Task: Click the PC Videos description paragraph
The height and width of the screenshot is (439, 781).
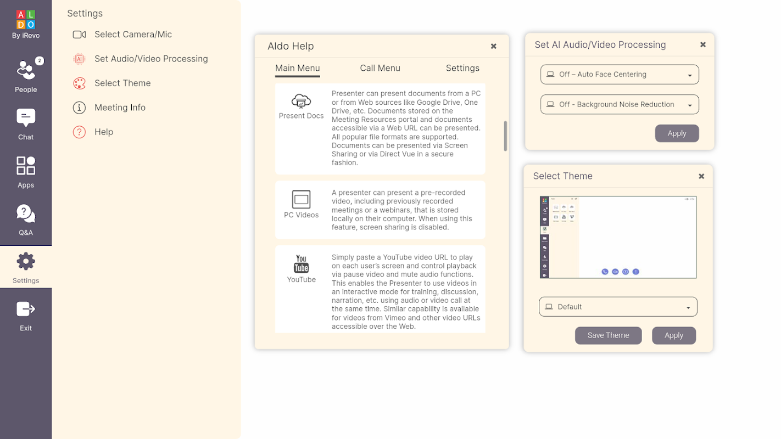Action: (x=402, y=210)
